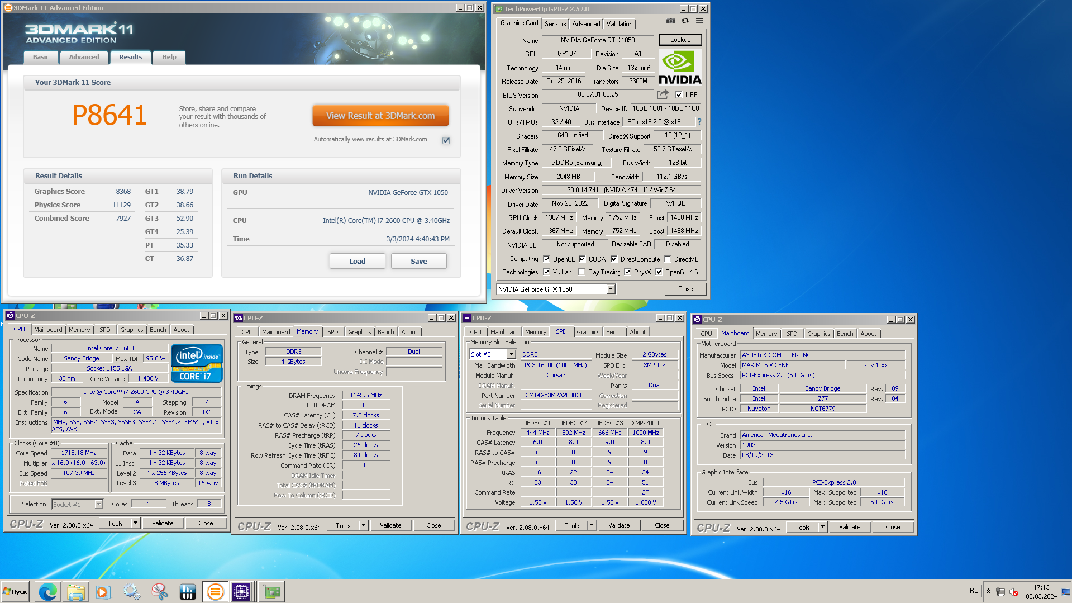Open the Socket #1 selection dropdown
The height and width of the screenshot is (603, 1072).
[98, 505]
